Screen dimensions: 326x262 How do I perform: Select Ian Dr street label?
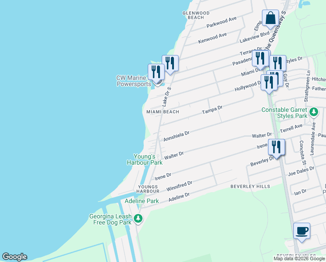[x=300, y=192]
